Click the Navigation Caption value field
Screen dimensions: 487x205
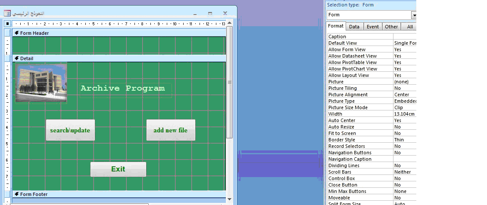[x=405, y=159]
